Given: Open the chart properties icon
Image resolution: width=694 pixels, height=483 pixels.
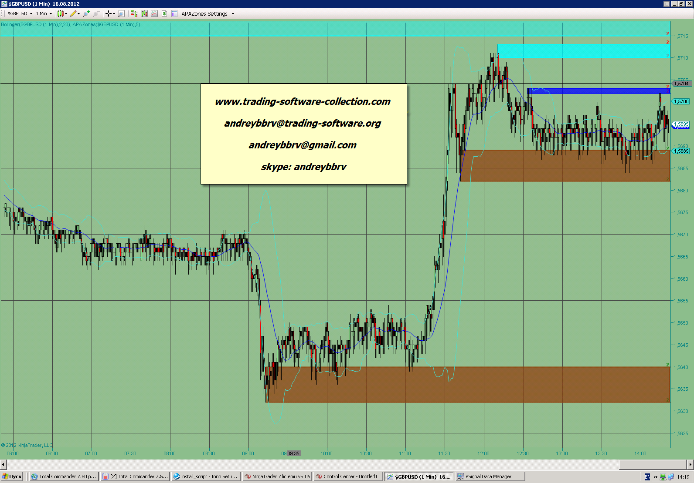Looking at the screenshot, I should tap(174, 14).
